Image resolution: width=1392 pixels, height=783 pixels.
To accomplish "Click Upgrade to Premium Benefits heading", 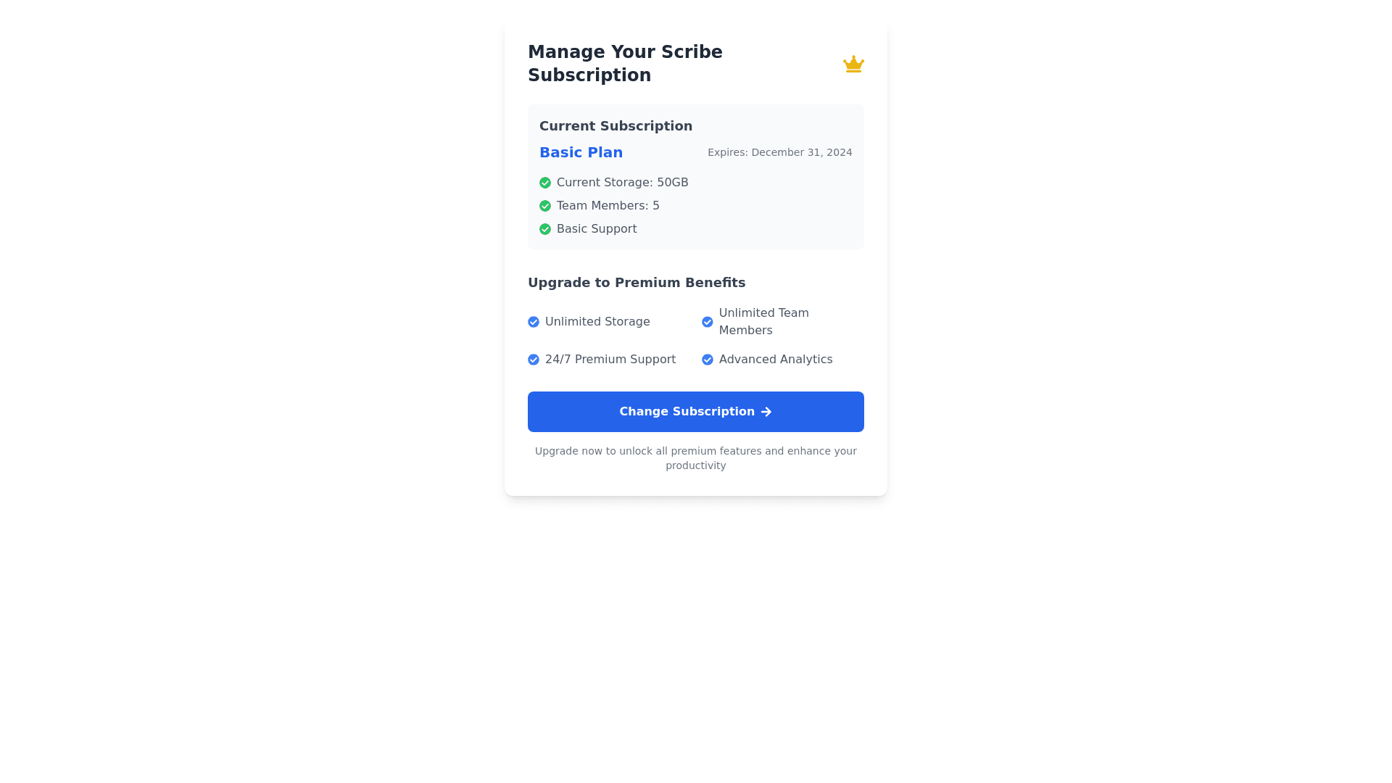I will (x=637, y=283).
